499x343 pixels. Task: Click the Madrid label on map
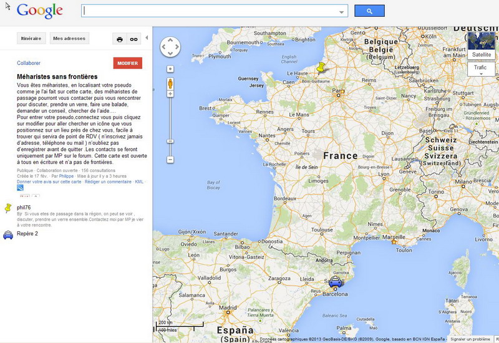228,307
